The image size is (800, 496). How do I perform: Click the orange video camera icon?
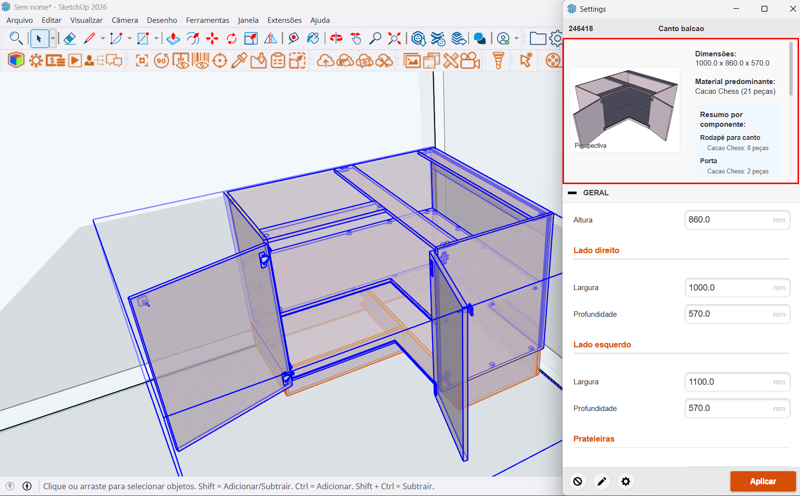(x=470, y=61)
